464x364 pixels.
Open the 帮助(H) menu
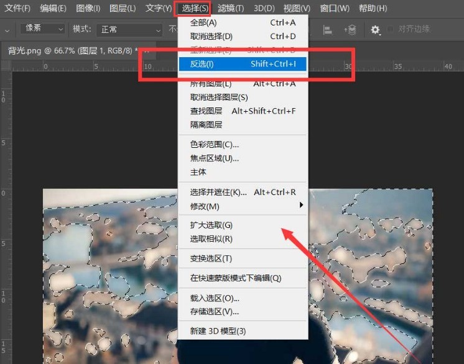pos(373,8)
